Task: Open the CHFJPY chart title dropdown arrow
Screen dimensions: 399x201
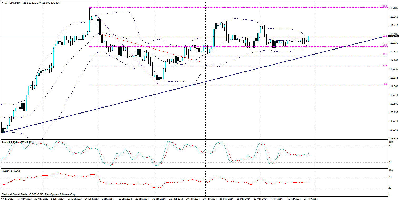Action: 2,3
